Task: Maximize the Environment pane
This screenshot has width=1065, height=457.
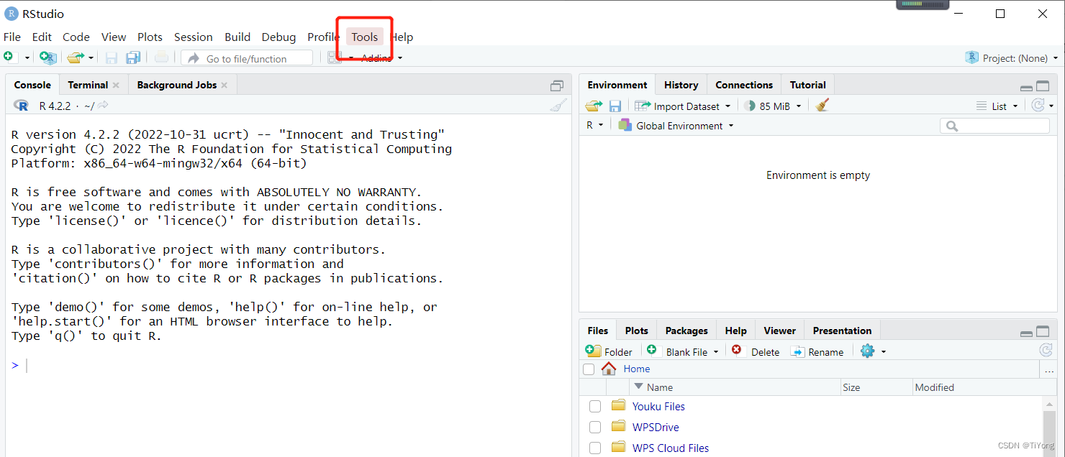Action: tap(1043, 86)
